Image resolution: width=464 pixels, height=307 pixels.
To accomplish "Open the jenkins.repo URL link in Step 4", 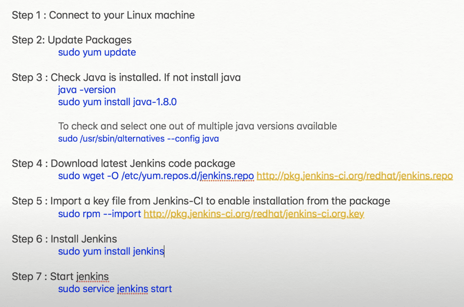I will [x=355, y=176].
